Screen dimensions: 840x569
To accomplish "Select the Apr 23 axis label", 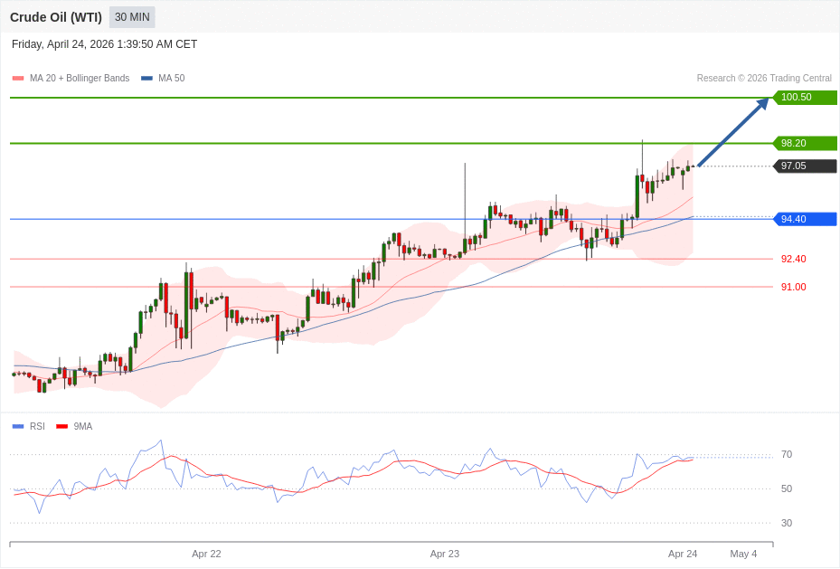I will pos(444,554).
